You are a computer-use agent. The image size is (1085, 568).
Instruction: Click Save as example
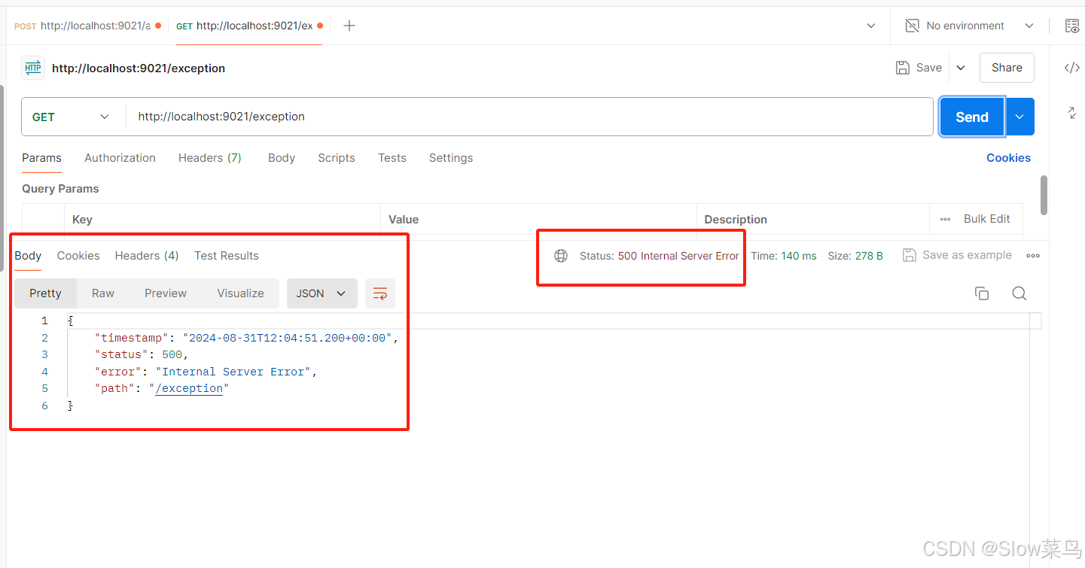tap(957, 255)
